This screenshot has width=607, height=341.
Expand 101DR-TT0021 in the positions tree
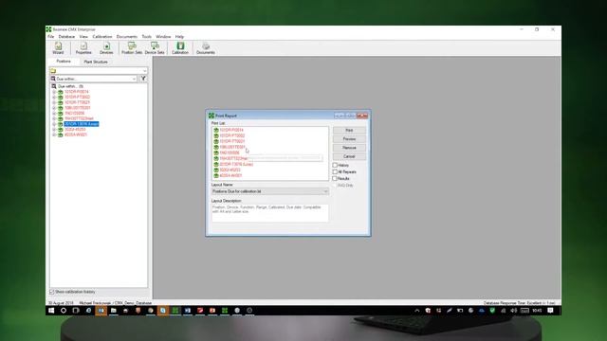(54, 103)
